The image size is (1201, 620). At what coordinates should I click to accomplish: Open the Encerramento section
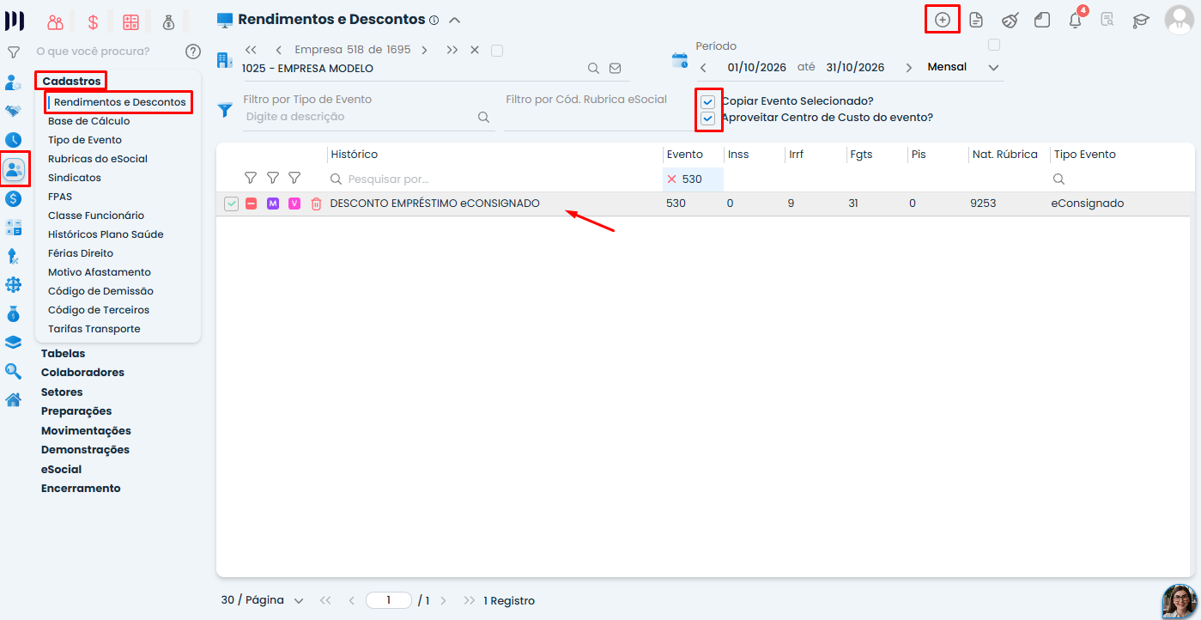(x=81, y=489)
